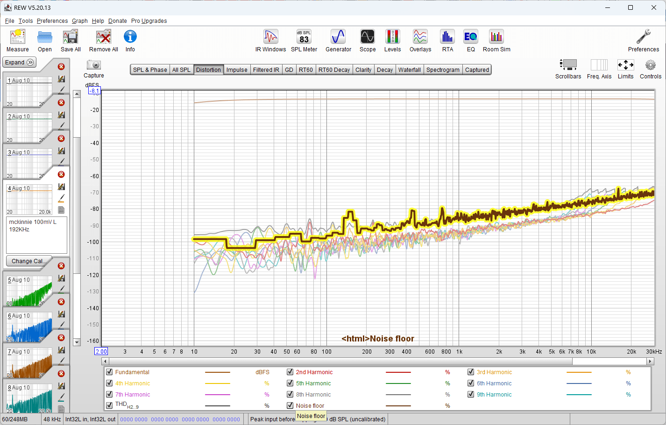
Task: Toggle Fundamental trace visibility
Action: click(x=109, y=372)
